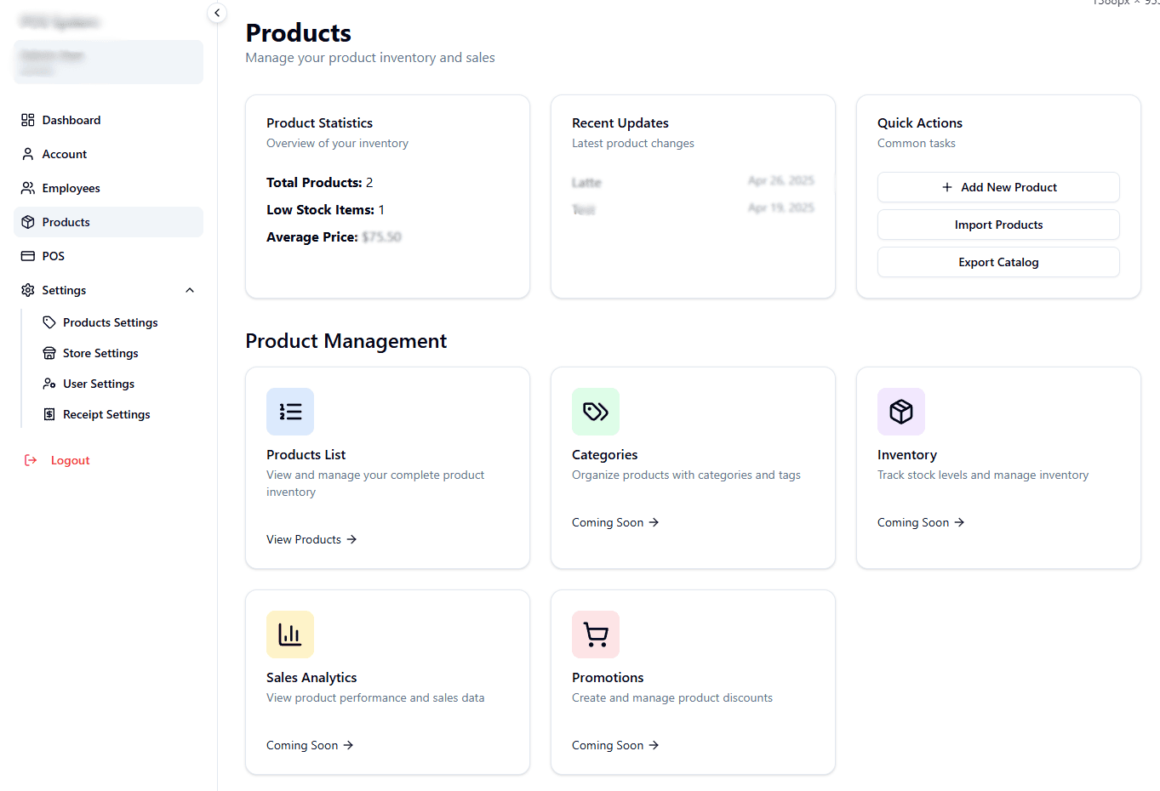Click the Products List icon tile
Image resolution: width=1160 pixels, height=791 pixels.
coord(290,412)
